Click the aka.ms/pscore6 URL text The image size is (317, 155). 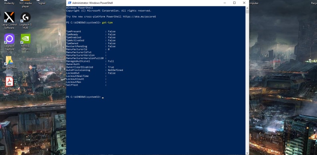(x=139, y=17)
